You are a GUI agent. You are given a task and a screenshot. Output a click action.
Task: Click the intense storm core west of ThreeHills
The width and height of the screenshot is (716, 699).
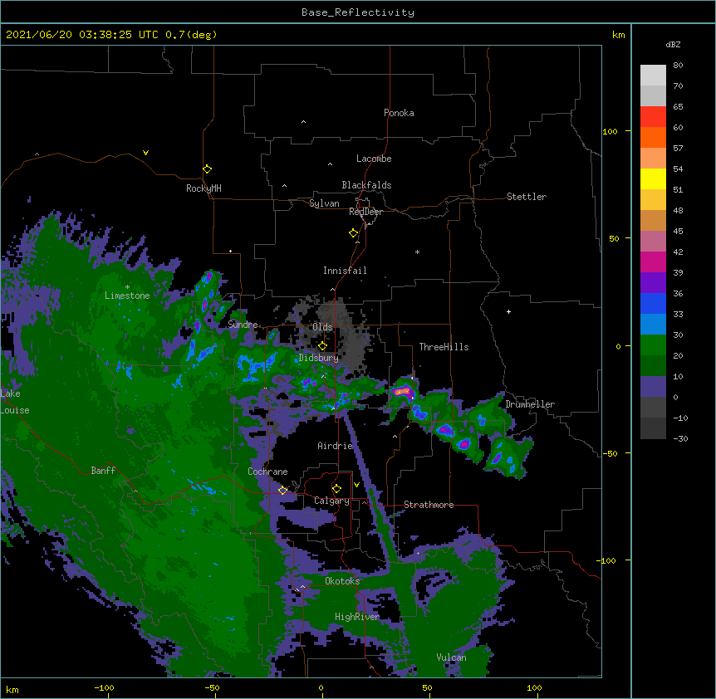click(x=402, y=391)
